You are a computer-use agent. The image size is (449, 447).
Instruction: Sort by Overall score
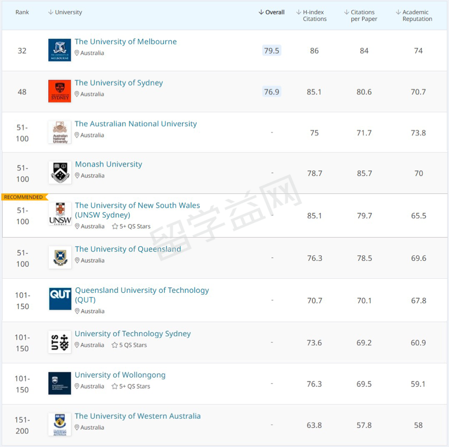pos(272,12)
